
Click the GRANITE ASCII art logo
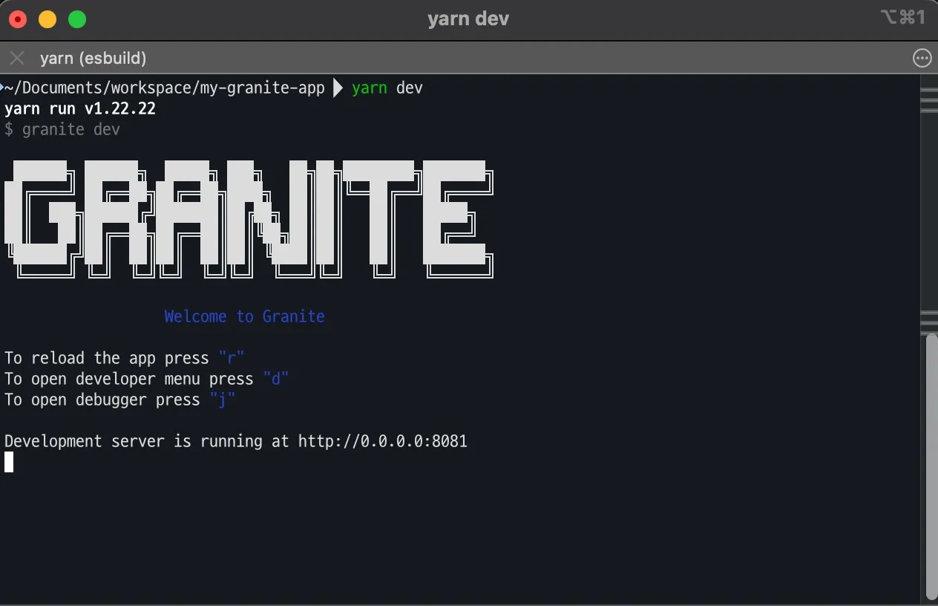click(x=249, y=218)
